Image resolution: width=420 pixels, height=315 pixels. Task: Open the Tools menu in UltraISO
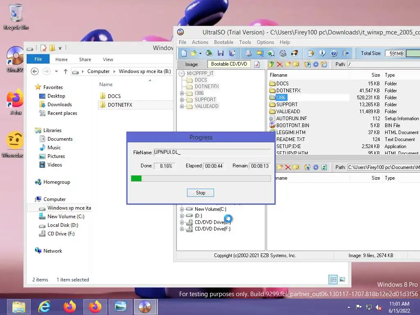point(245,42)
